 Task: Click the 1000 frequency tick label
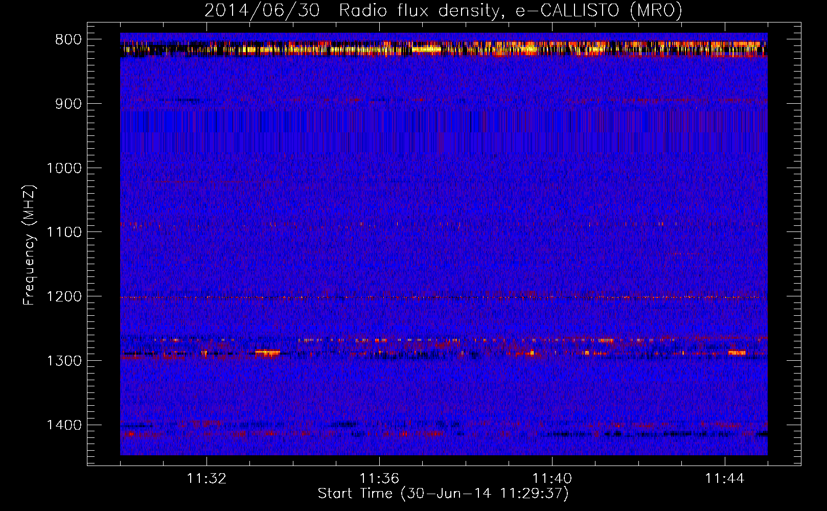click(x=64, y=168)
